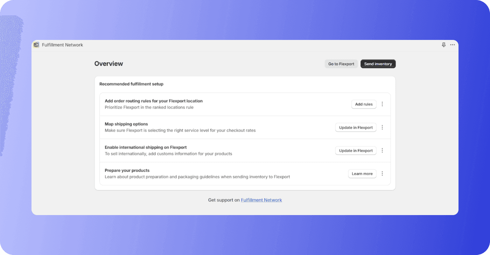Open the context menu for order routing rules
This screenshot has width=490, height=255.
382,104
